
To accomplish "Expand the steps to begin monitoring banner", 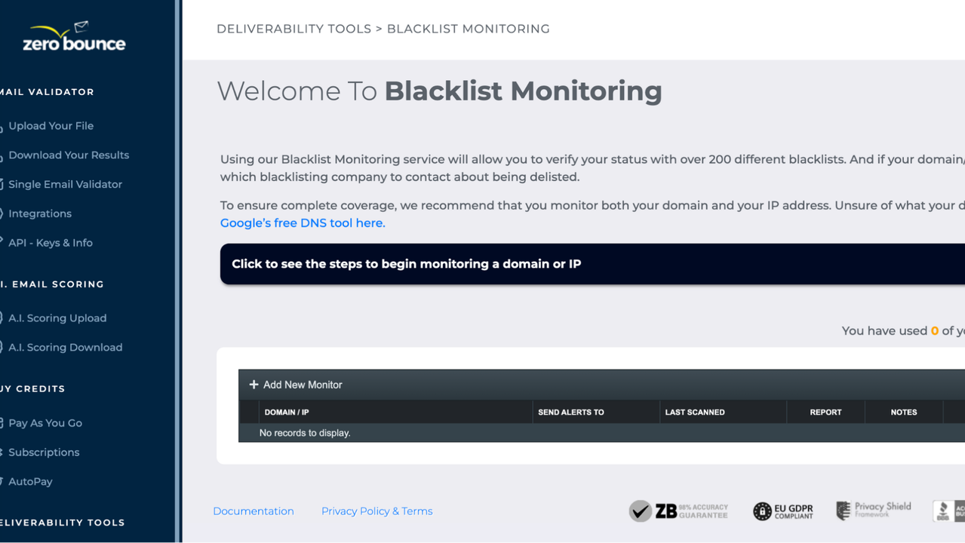I will click(x=592, y=264).
